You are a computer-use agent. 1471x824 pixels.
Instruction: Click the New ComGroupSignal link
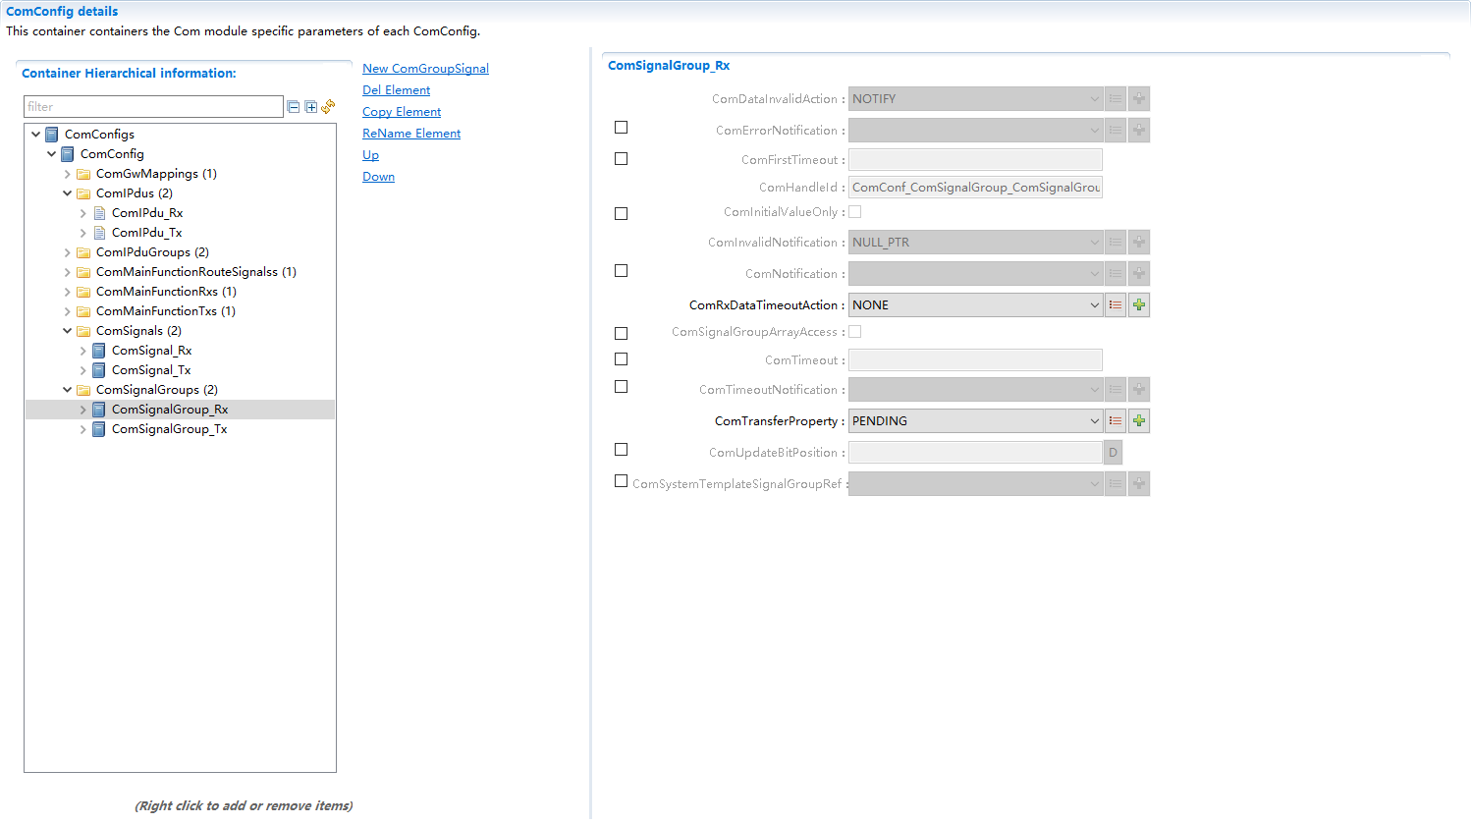click(425, 69)
